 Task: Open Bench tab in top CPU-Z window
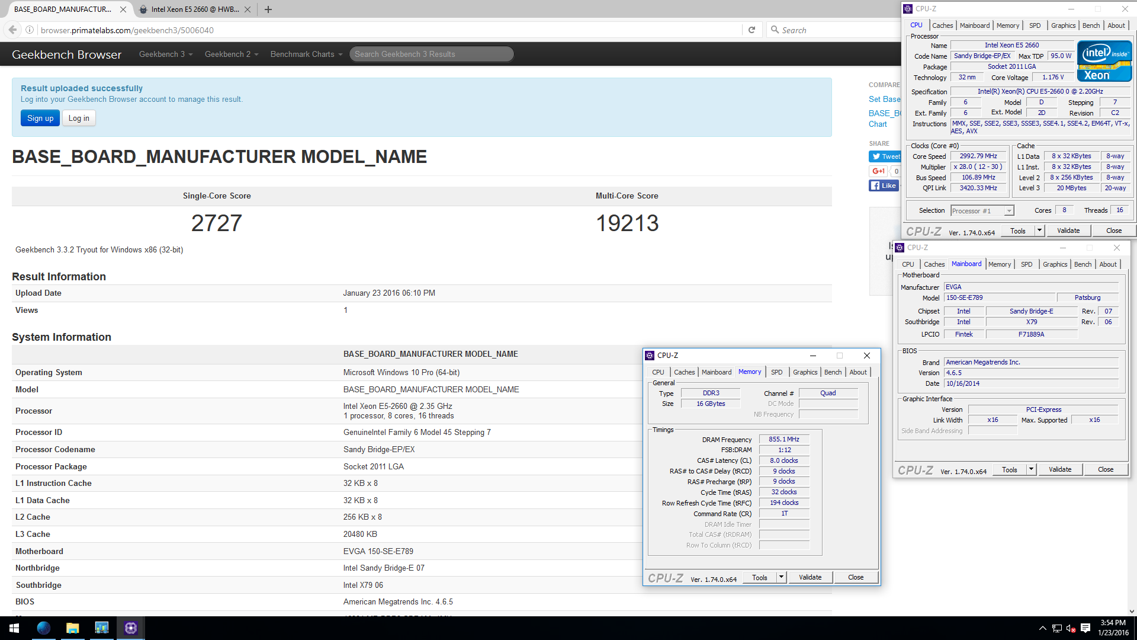pos(1091,25)
